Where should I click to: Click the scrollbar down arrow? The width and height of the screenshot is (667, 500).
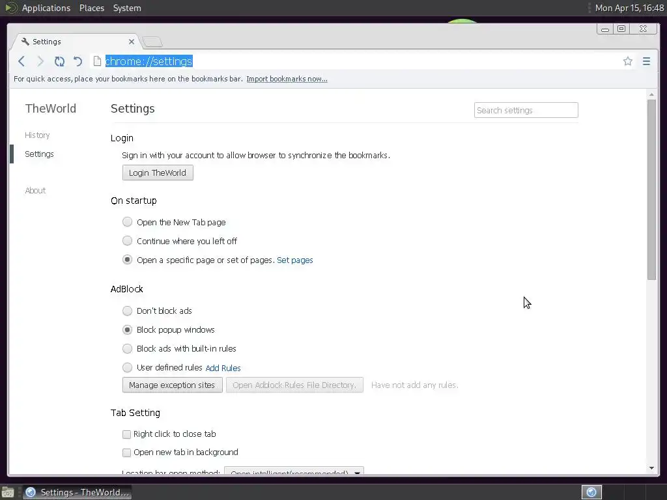click(x=651, y=468)
